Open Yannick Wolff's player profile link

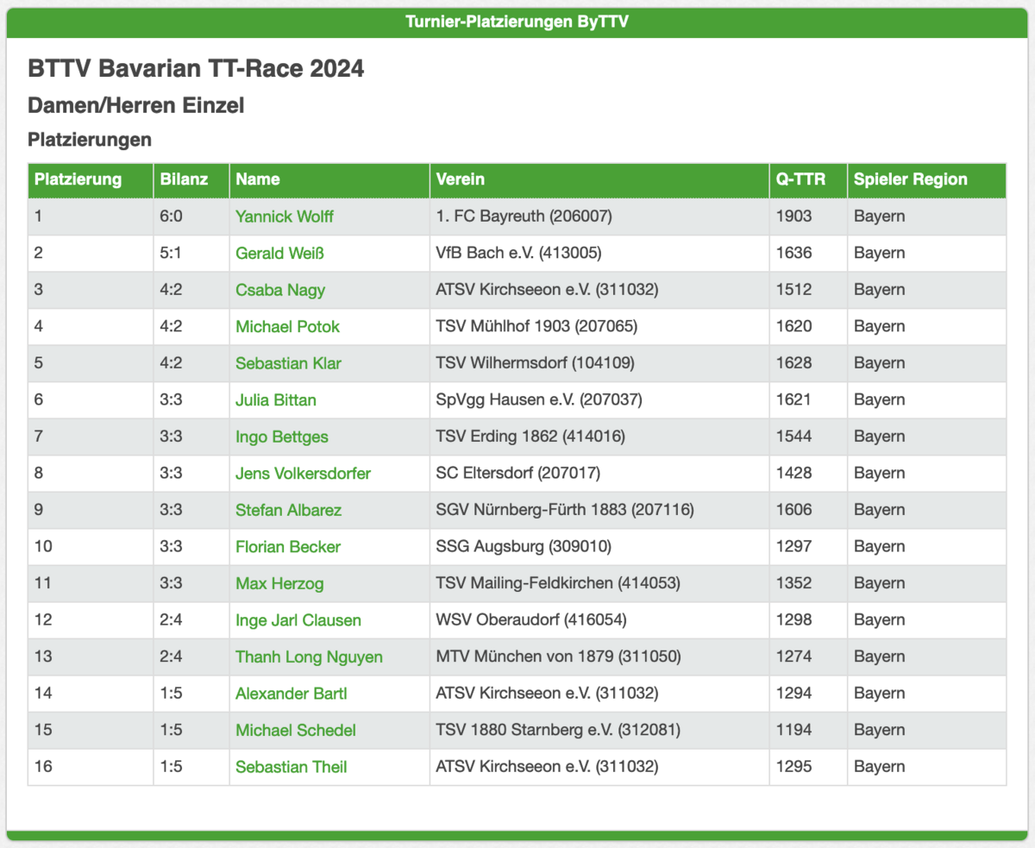[x=284, y=217]
